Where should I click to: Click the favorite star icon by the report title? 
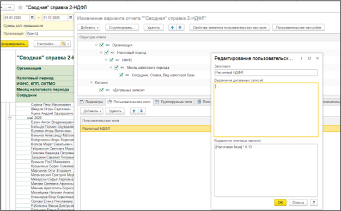[x=20, y=8]
